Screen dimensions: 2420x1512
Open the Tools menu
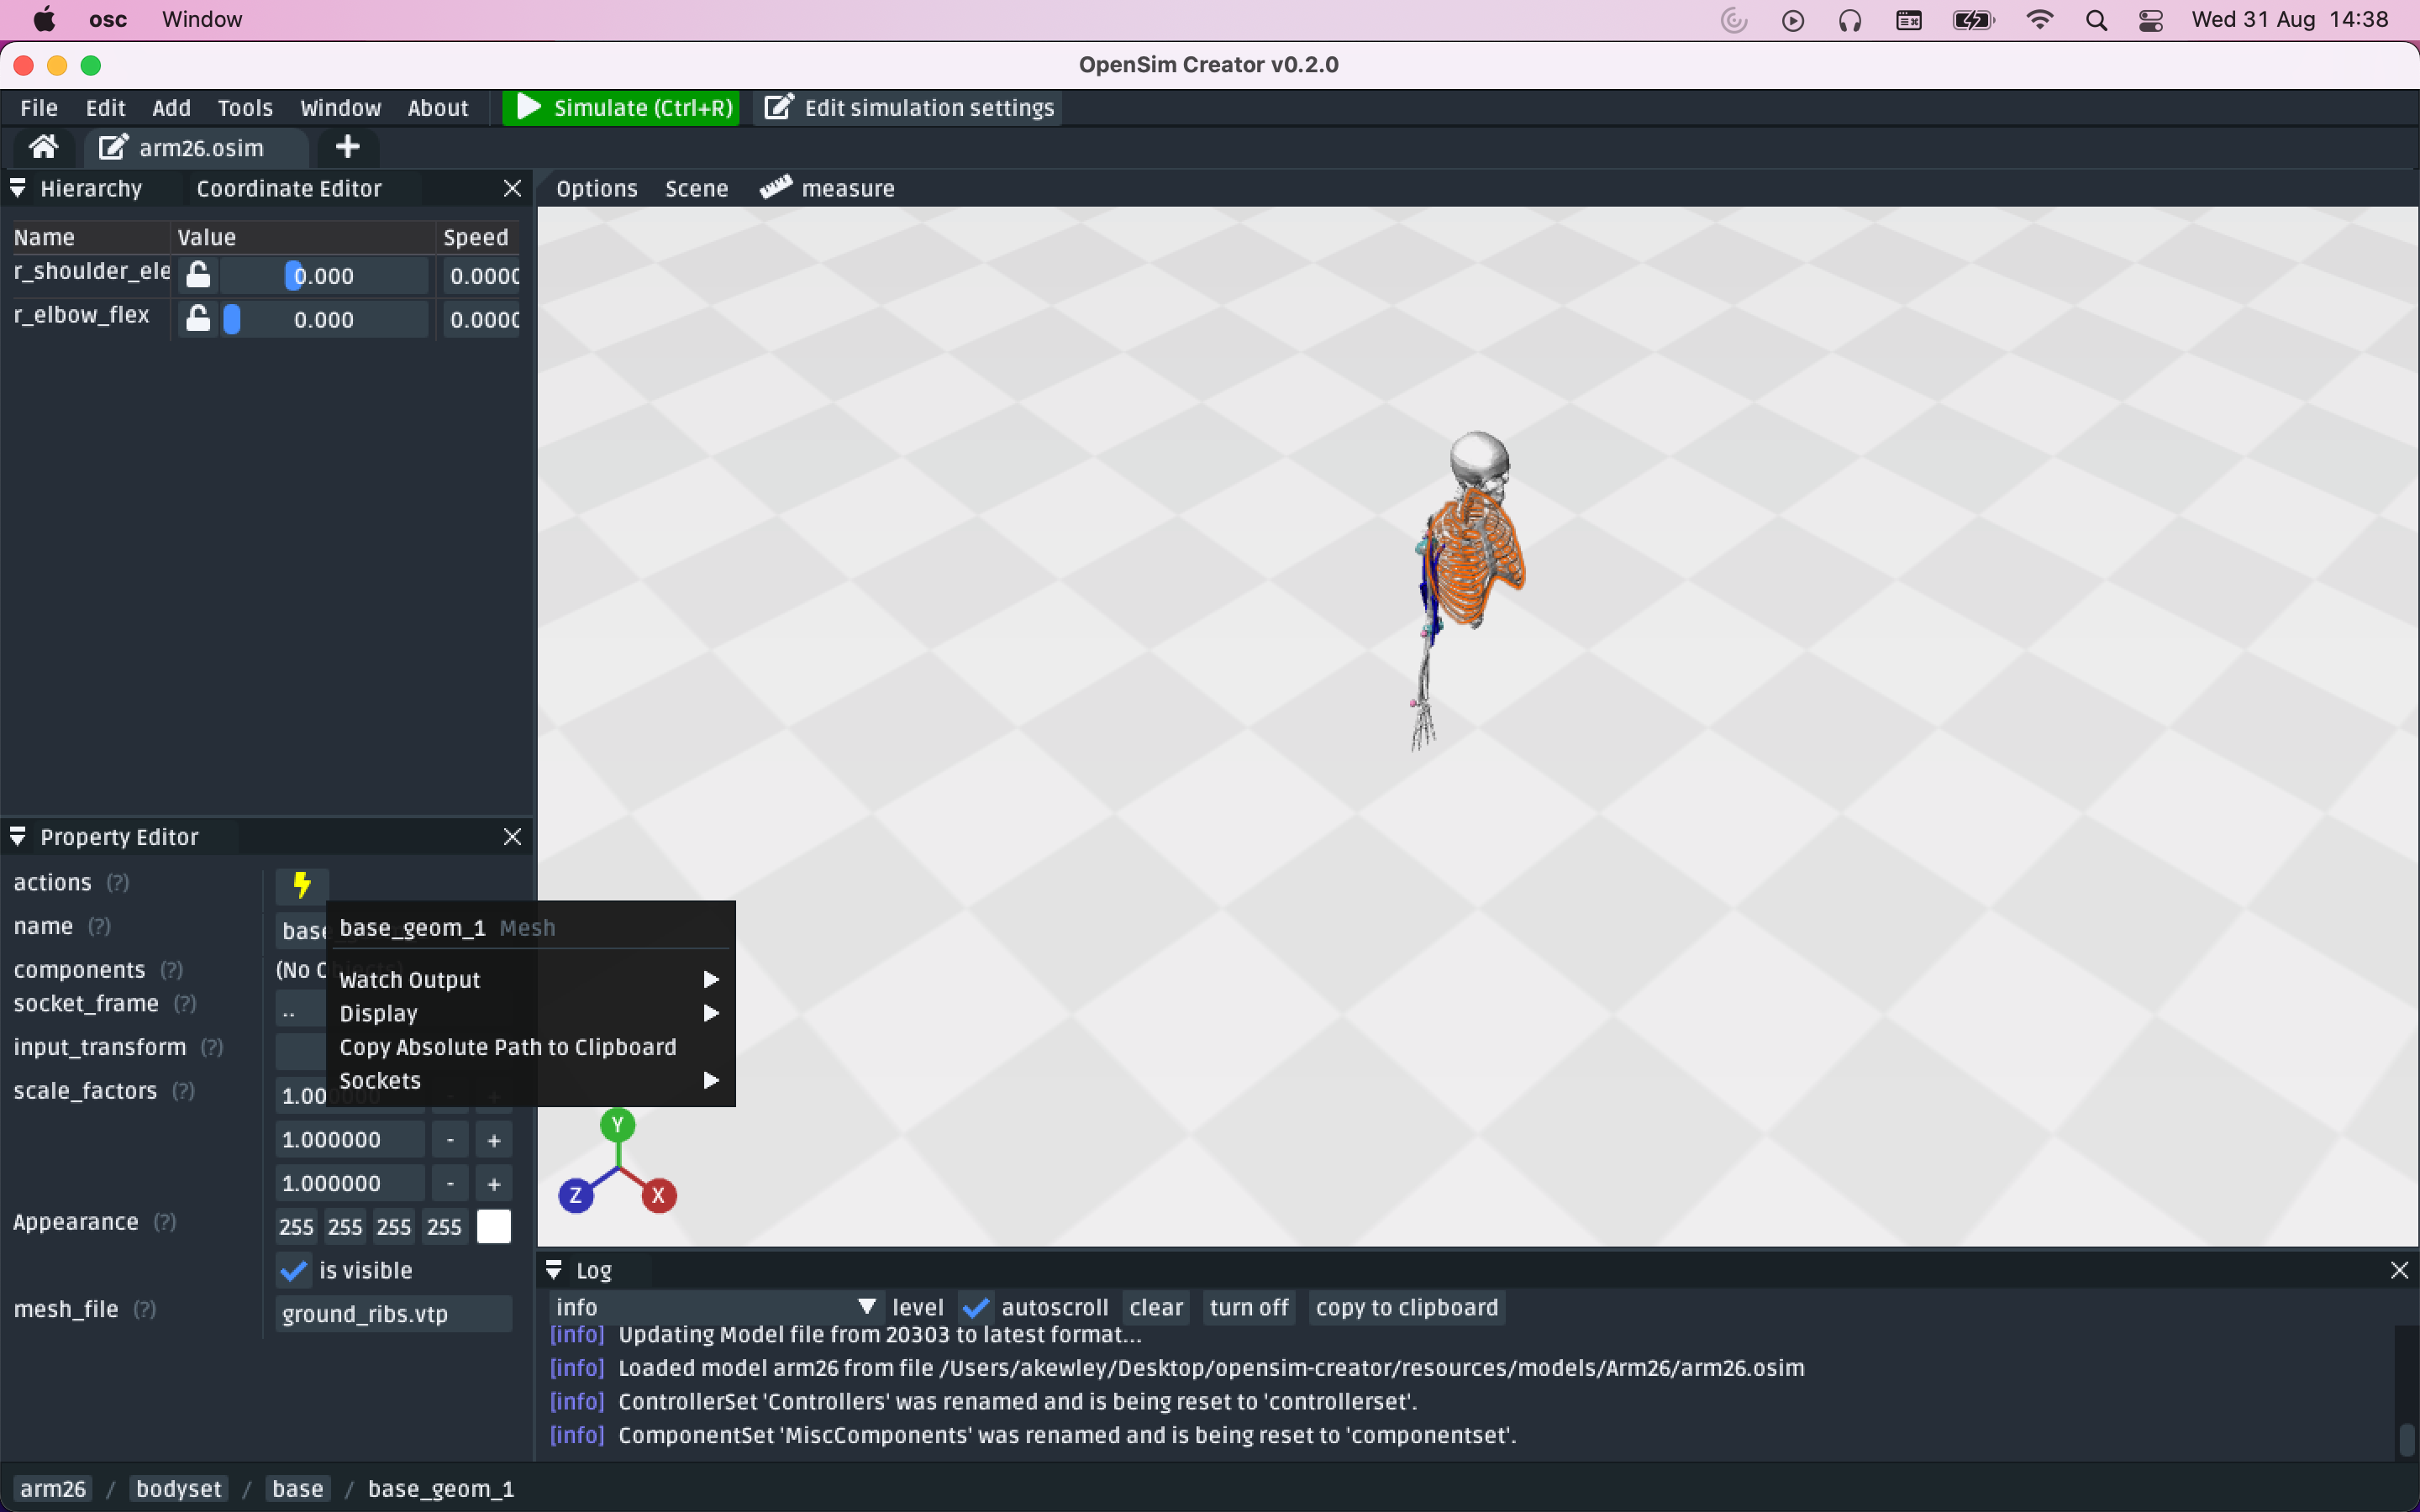point(245,107)
